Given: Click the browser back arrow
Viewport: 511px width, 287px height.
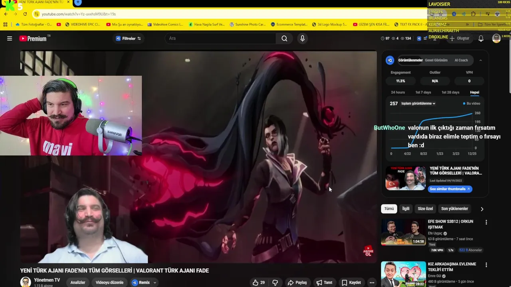Looking at the screenshot, I should click(x=6, y=14).
